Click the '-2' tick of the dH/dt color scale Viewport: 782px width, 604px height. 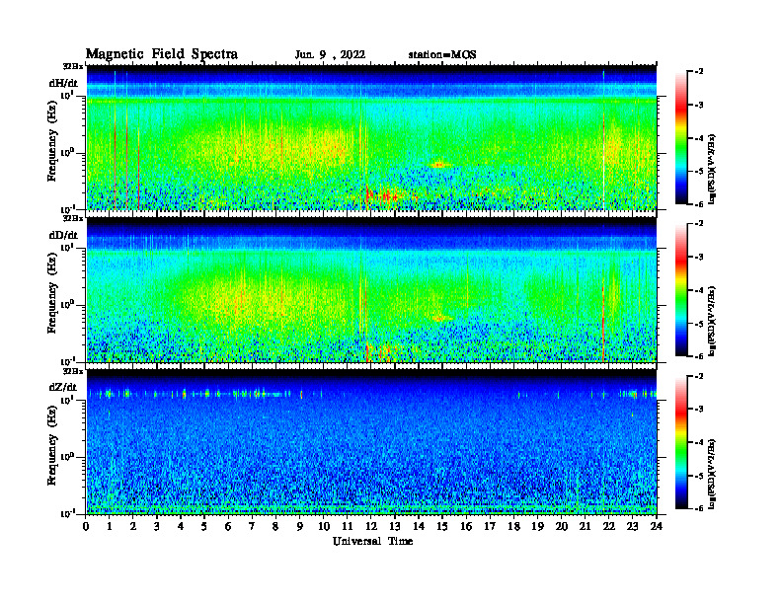(x=699, y=72)
